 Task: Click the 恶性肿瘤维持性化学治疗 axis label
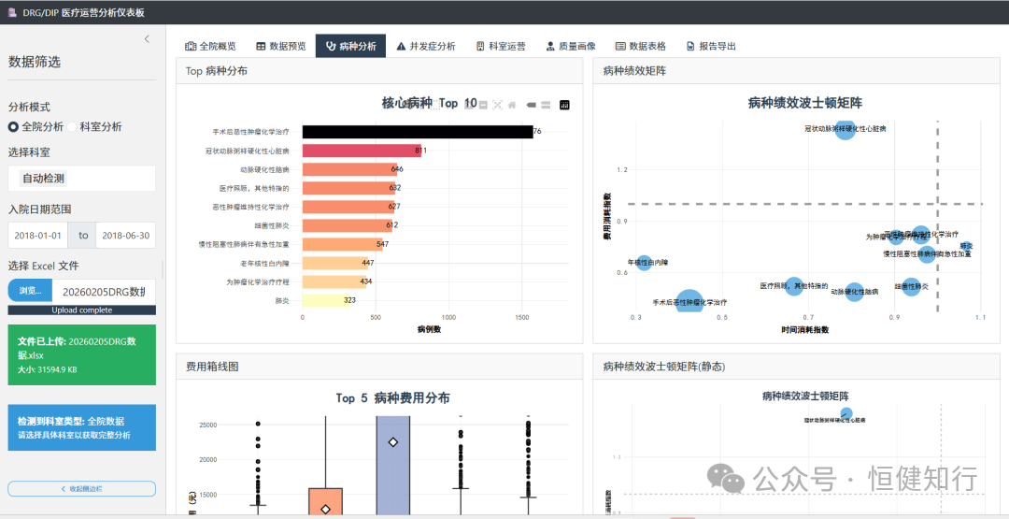(x=250, y=207)
